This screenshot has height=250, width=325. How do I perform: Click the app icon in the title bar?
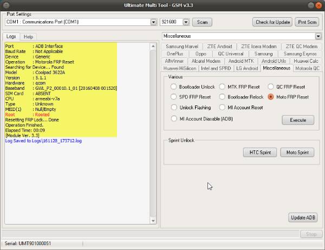point(5,4)
